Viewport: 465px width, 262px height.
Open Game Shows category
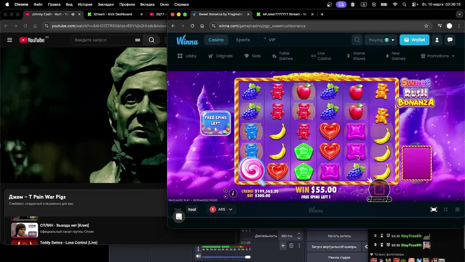[356, 56]
